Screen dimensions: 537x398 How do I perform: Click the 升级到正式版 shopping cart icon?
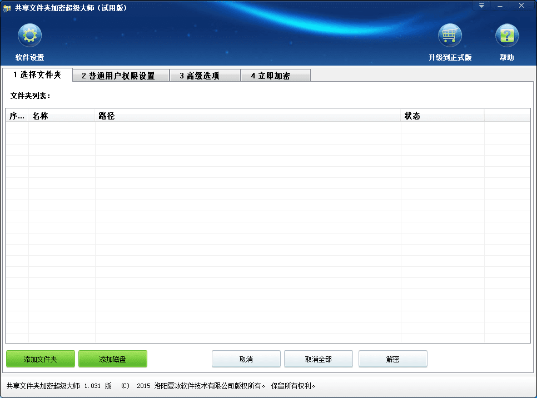(x=450, y=36)
